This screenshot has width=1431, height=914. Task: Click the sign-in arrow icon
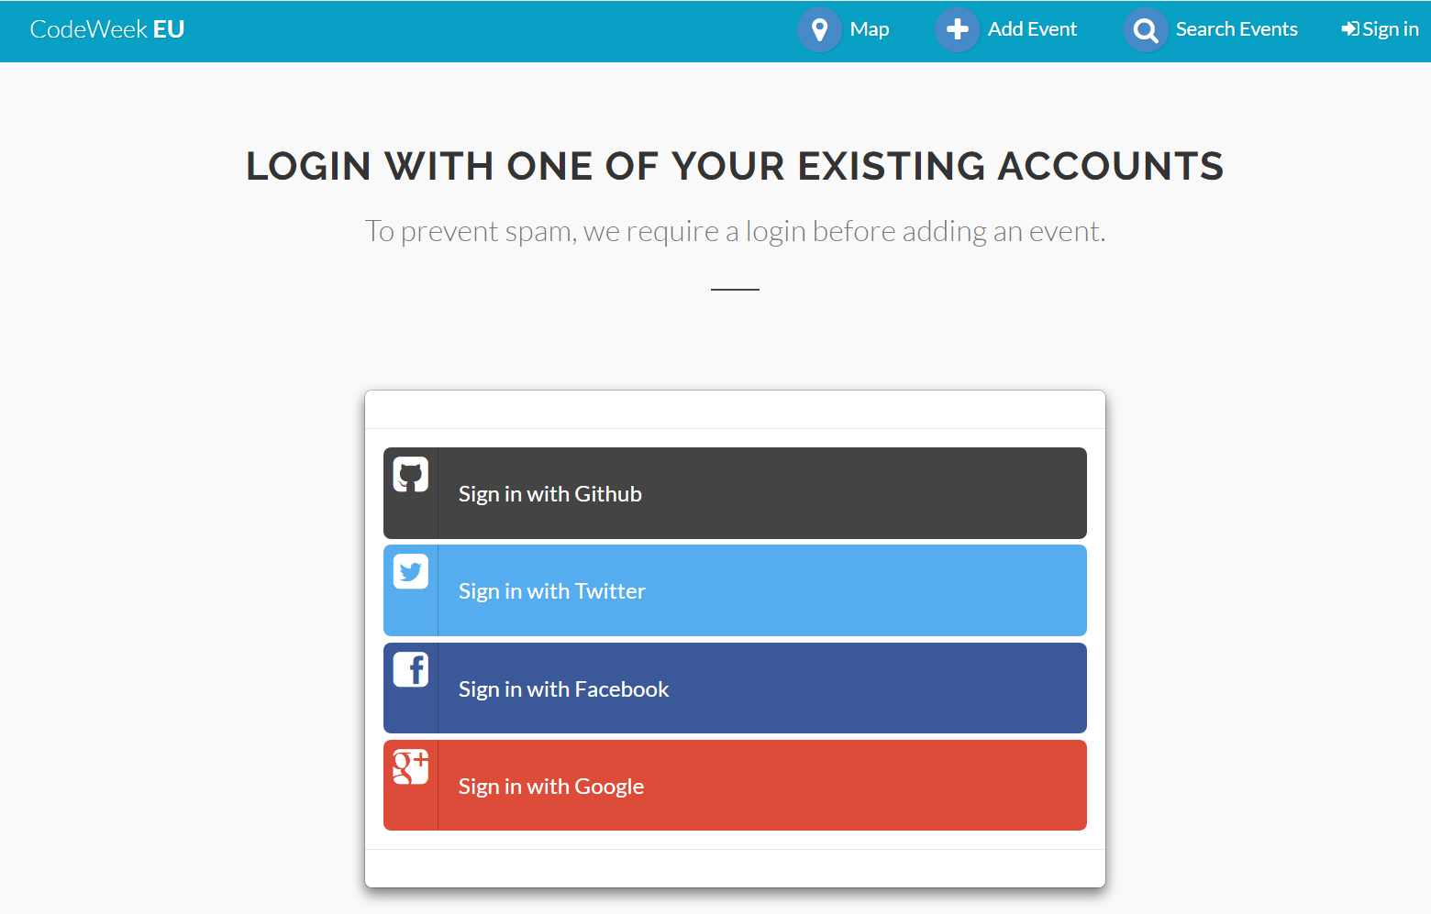[x=1350, y=29]
